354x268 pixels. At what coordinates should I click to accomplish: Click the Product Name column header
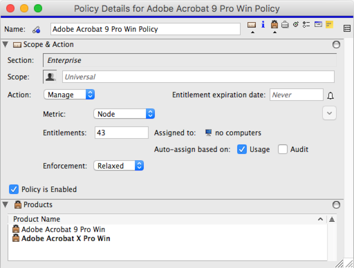tap(167, 219)
